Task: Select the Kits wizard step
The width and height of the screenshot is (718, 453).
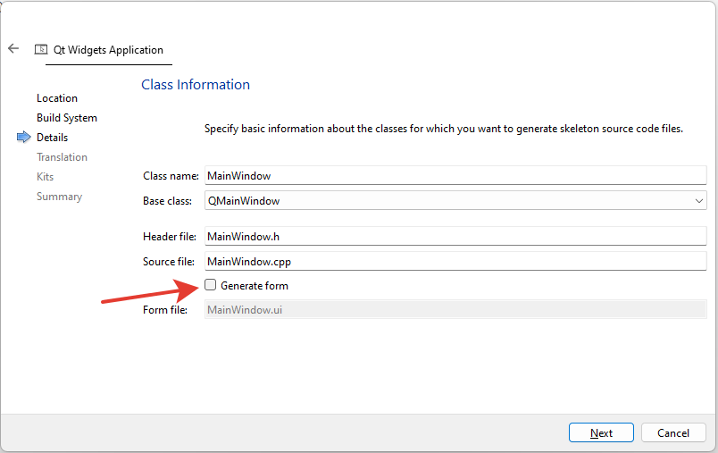Action: point(45,177)
